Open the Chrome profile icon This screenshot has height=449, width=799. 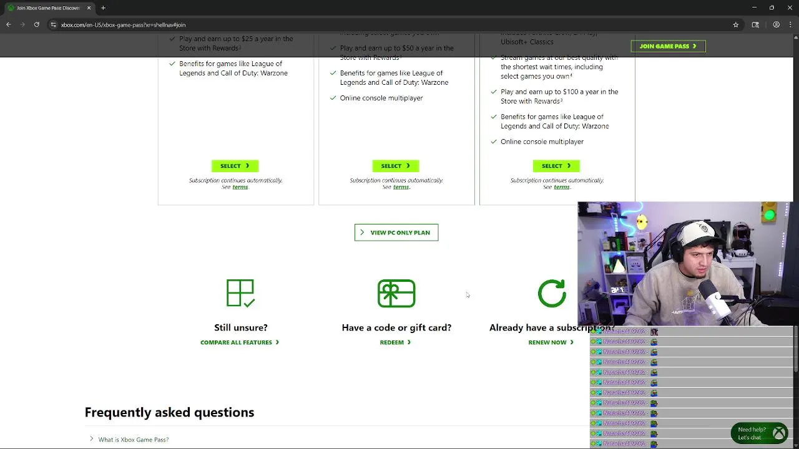pos(776,25)
